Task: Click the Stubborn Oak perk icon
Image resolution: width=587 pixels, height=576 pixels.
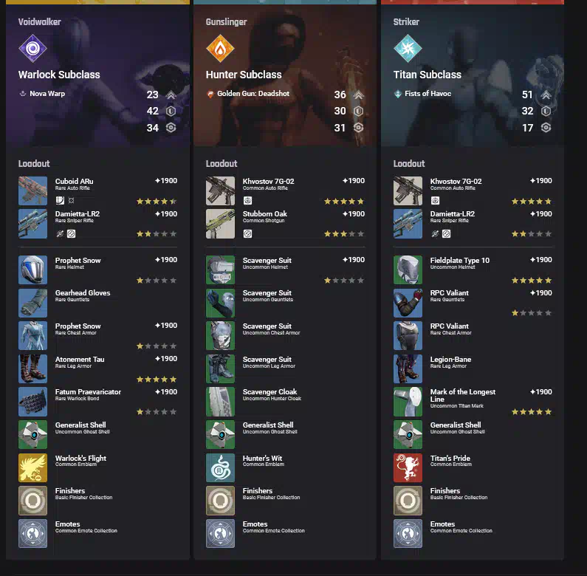Action: click(247, 233)
